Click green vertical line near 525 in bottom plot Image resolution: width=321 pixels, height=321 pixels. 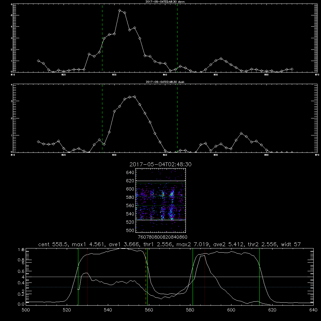point(78,276)
